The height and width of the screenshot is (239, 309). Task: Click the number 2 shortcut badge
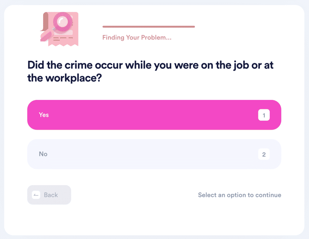coord(264,154)
